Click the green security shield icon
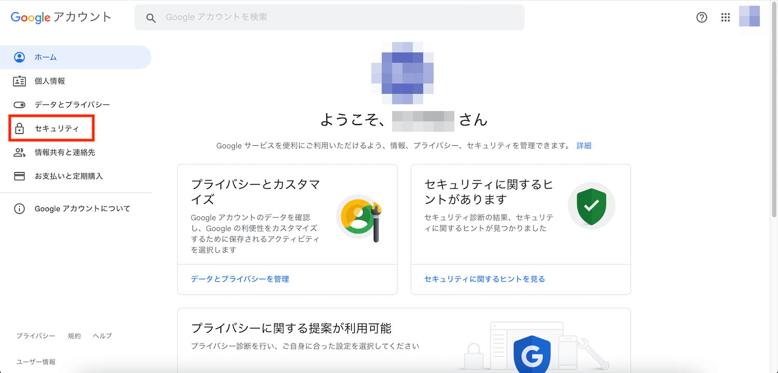 coord(591,205)
